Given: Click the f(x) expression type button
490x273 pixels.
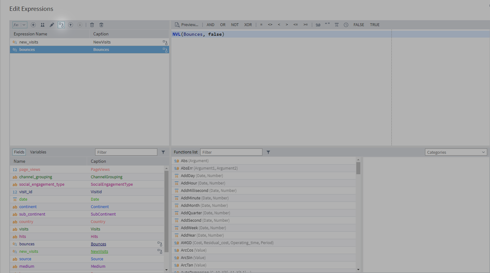Looking at the screenshot, I should (x=16, y=25).
